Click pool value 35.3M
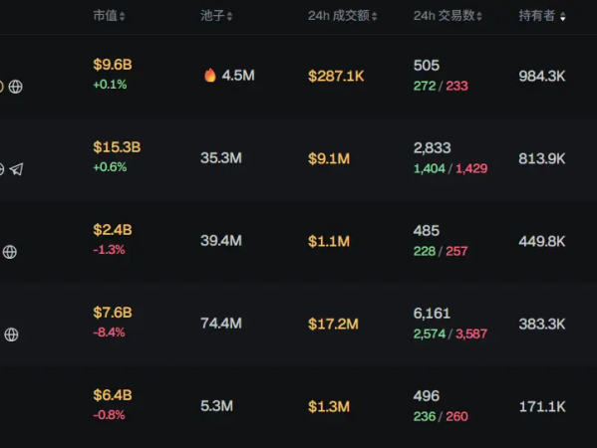 point(221,158)
